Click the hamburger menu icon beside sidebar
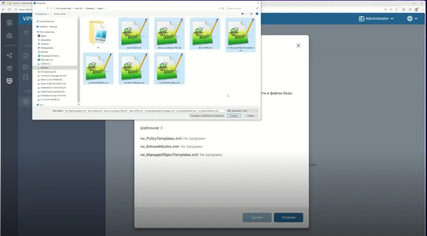427x236 pixels. [26, 32]
